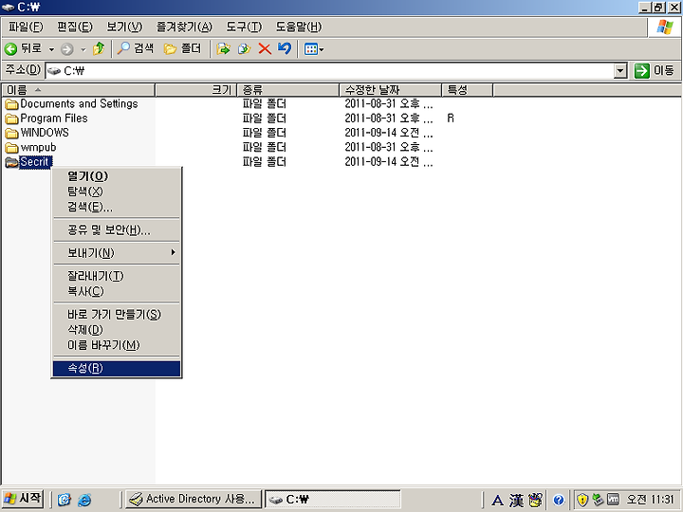Choose 이름 바꾸기(M) in the context menu
Image resolution: width=683 pixels, height=512 pixels.
(x=117, y=345)
